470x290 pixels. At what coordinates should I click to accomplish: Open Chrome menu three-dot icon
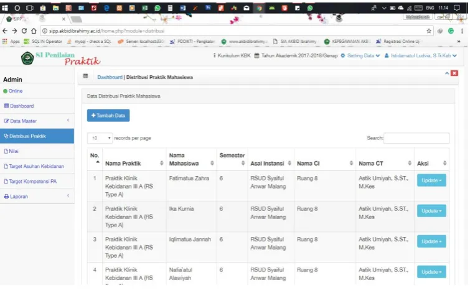tap(462, 31)
